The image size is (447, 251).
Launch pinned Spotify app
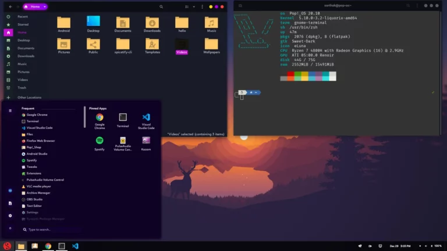[100, 143]
